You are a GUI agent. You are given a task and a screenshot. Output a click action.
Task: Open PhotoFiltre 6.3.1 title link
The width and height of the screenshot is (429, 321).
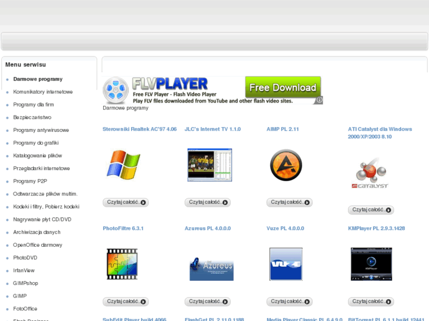[123, 229]
